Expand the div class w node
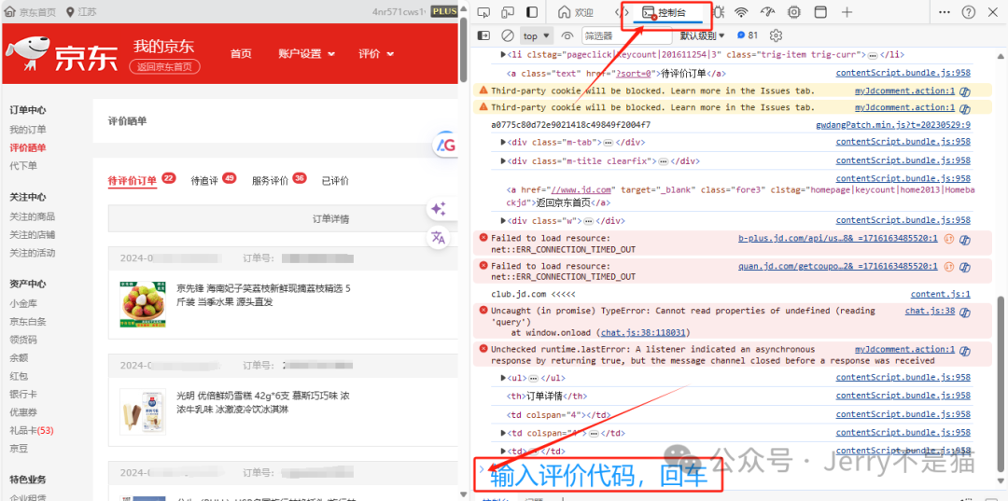The height and width of the screenshot is (501, 1008). [x=503, y=220]
